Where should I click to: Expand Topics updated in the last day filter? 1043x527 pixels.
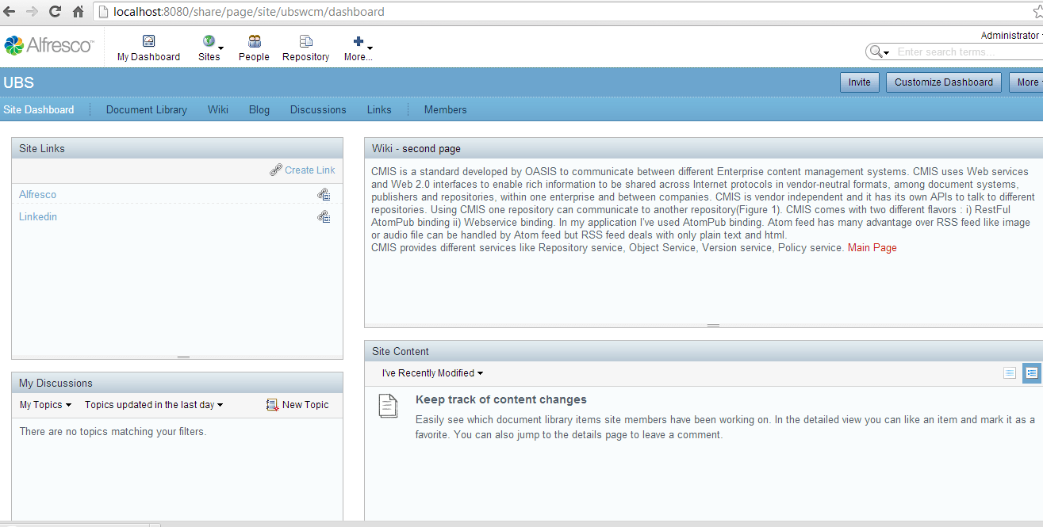[x=154, y=405]
